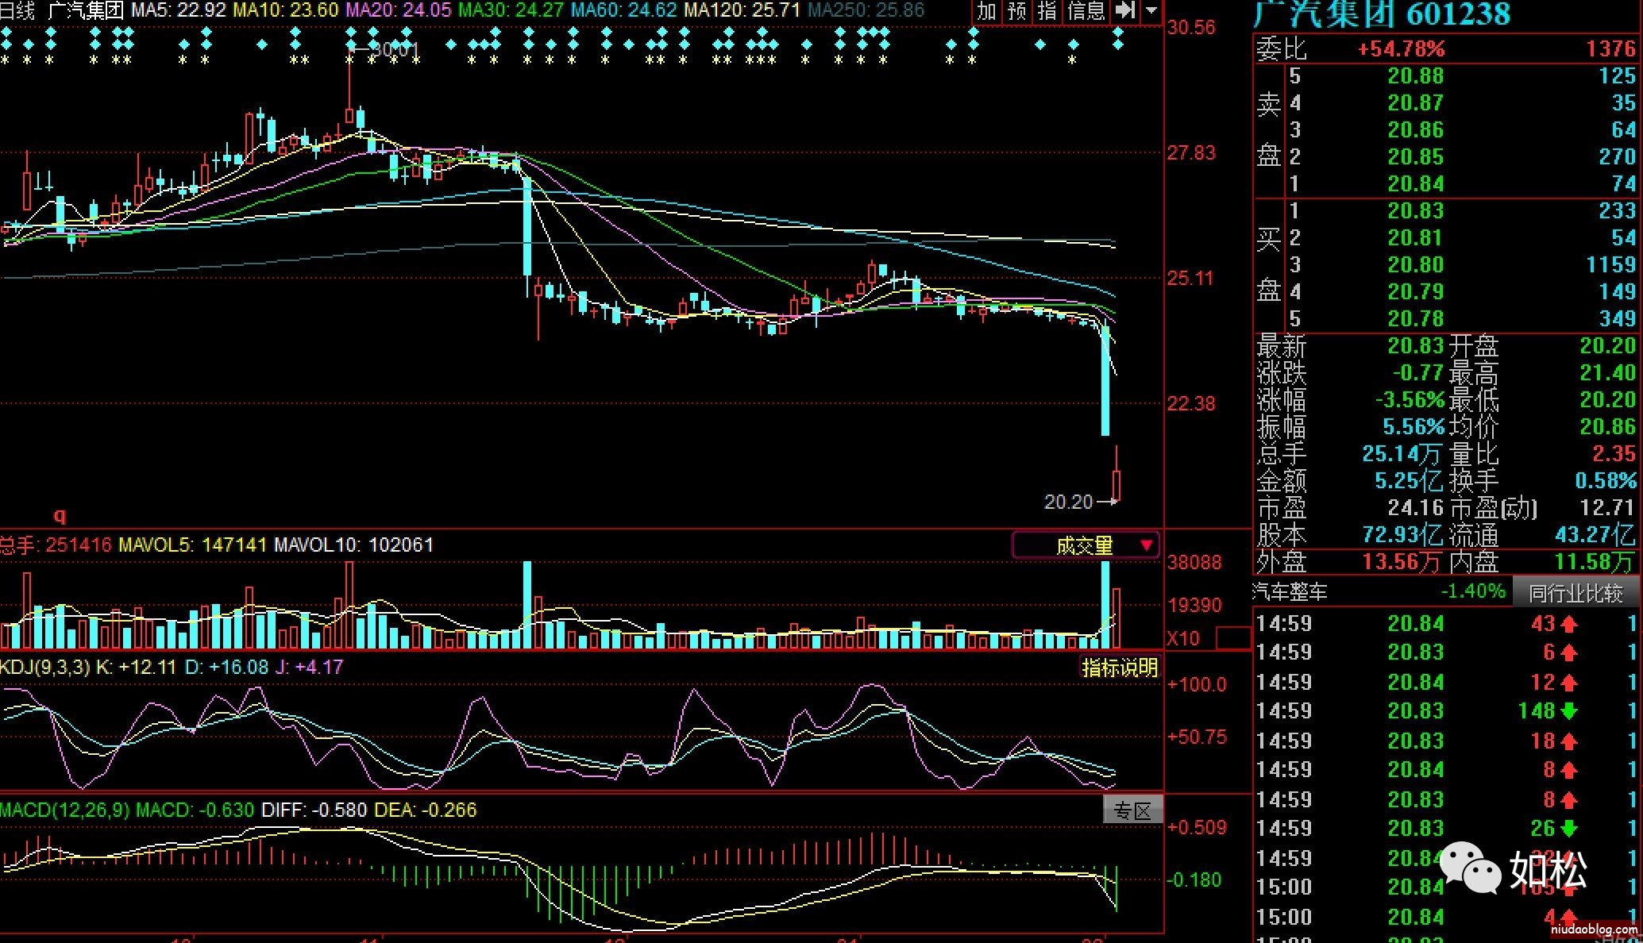Click the 专区 button in MACD panel
This screenshot has width=1643, height=943.
[1133, 810]
